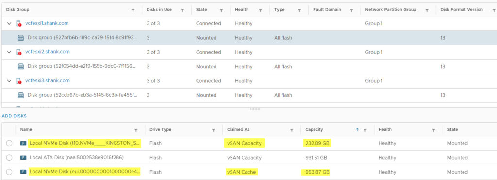Click flash icon of Local ATA Disk
497x180 pixels.
point(23,158)
